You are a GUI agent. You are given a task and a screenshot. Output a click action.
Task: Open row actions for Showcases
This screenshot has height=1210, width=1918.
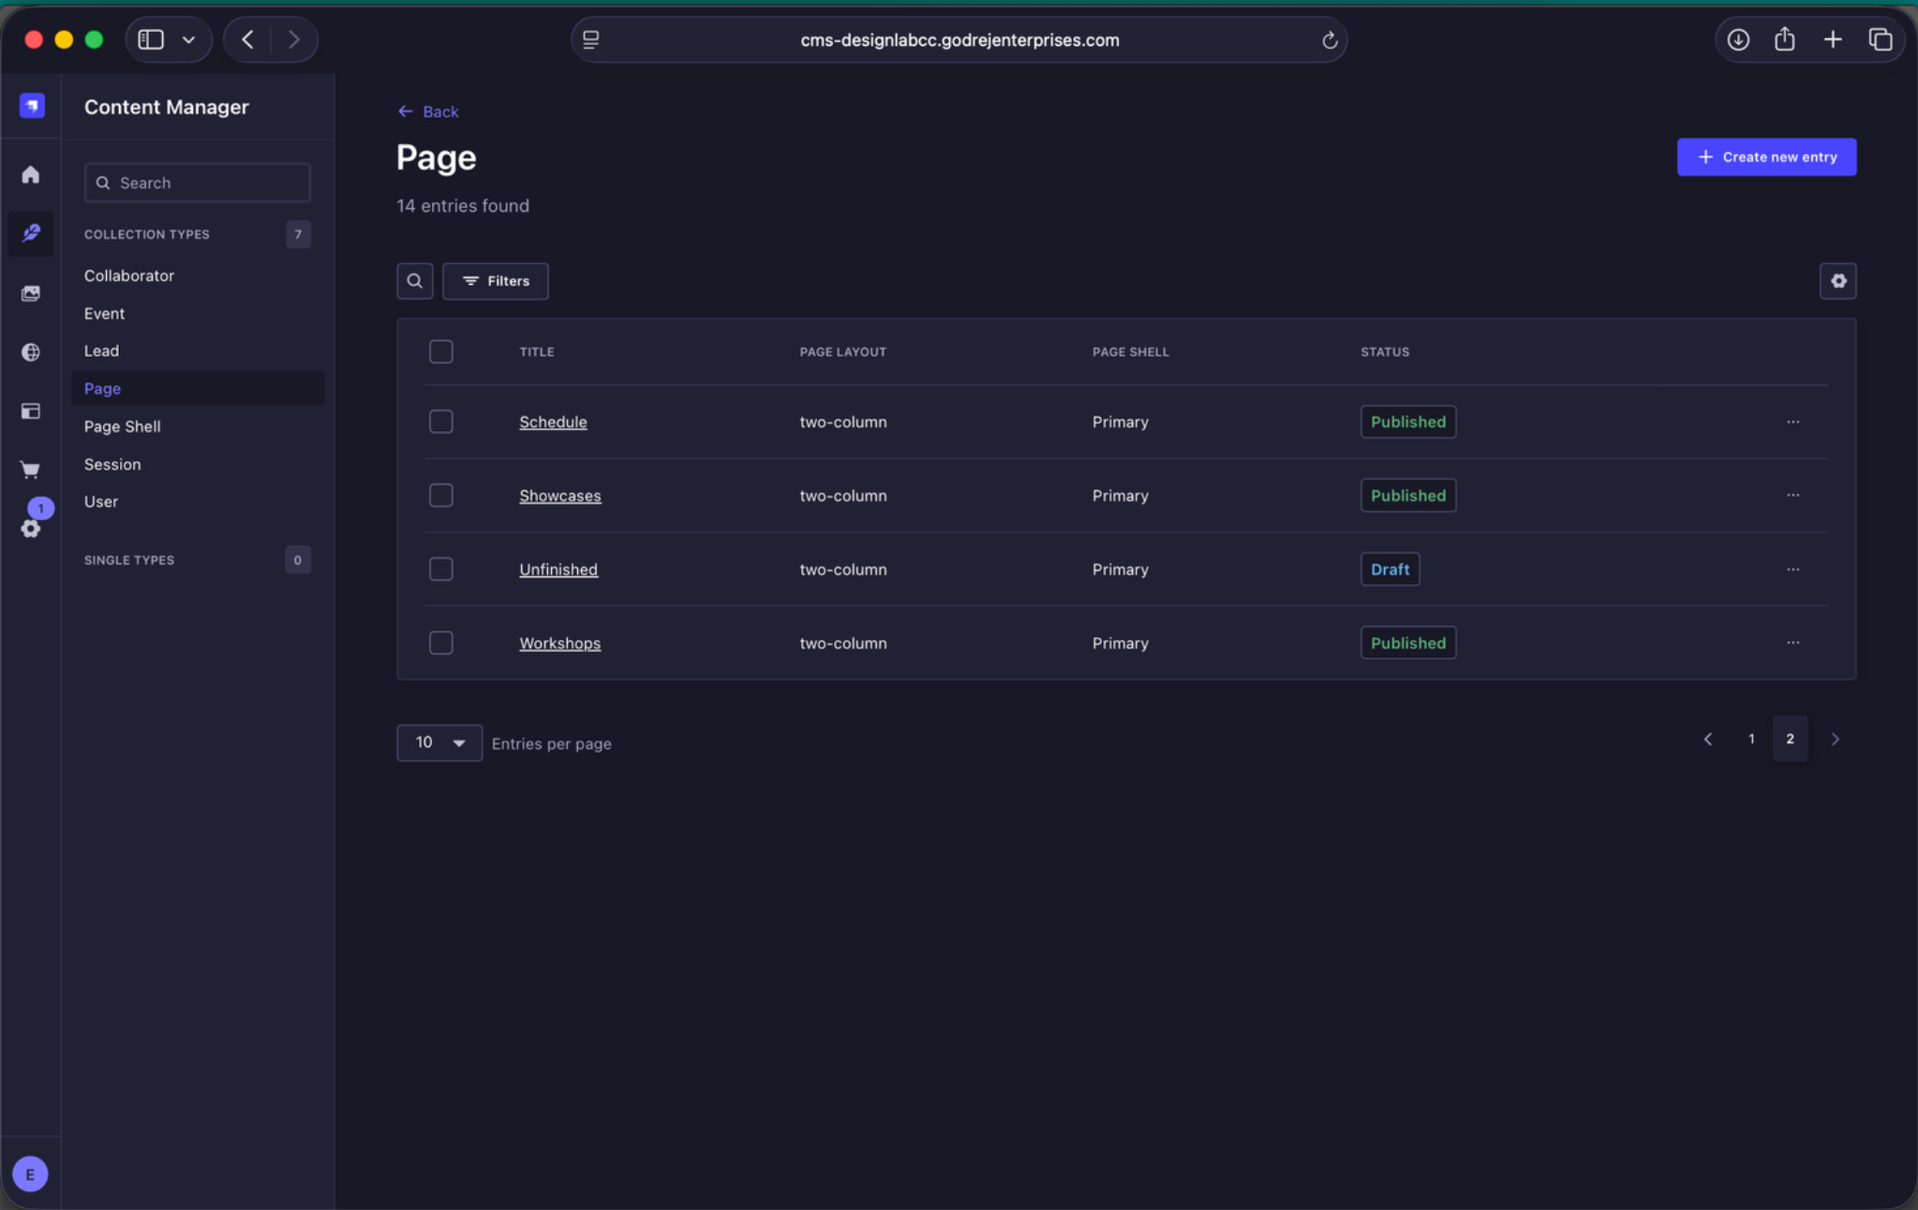pyautogui.click(x=1792, y=495)
